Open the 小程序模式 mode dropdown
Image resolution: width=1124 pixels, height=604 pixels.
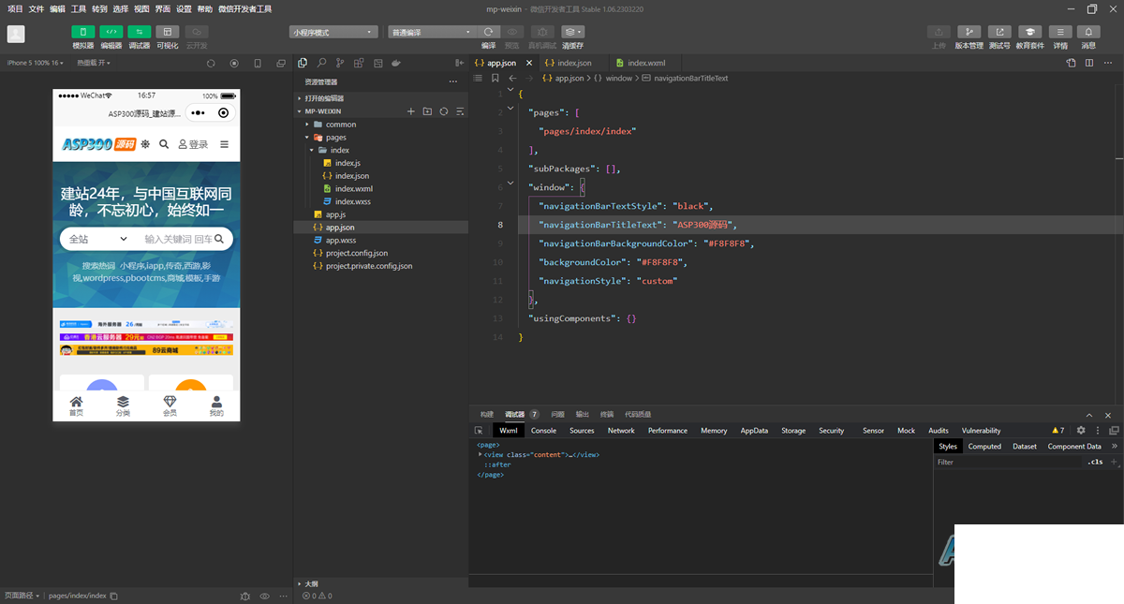[x=334, y=32]
